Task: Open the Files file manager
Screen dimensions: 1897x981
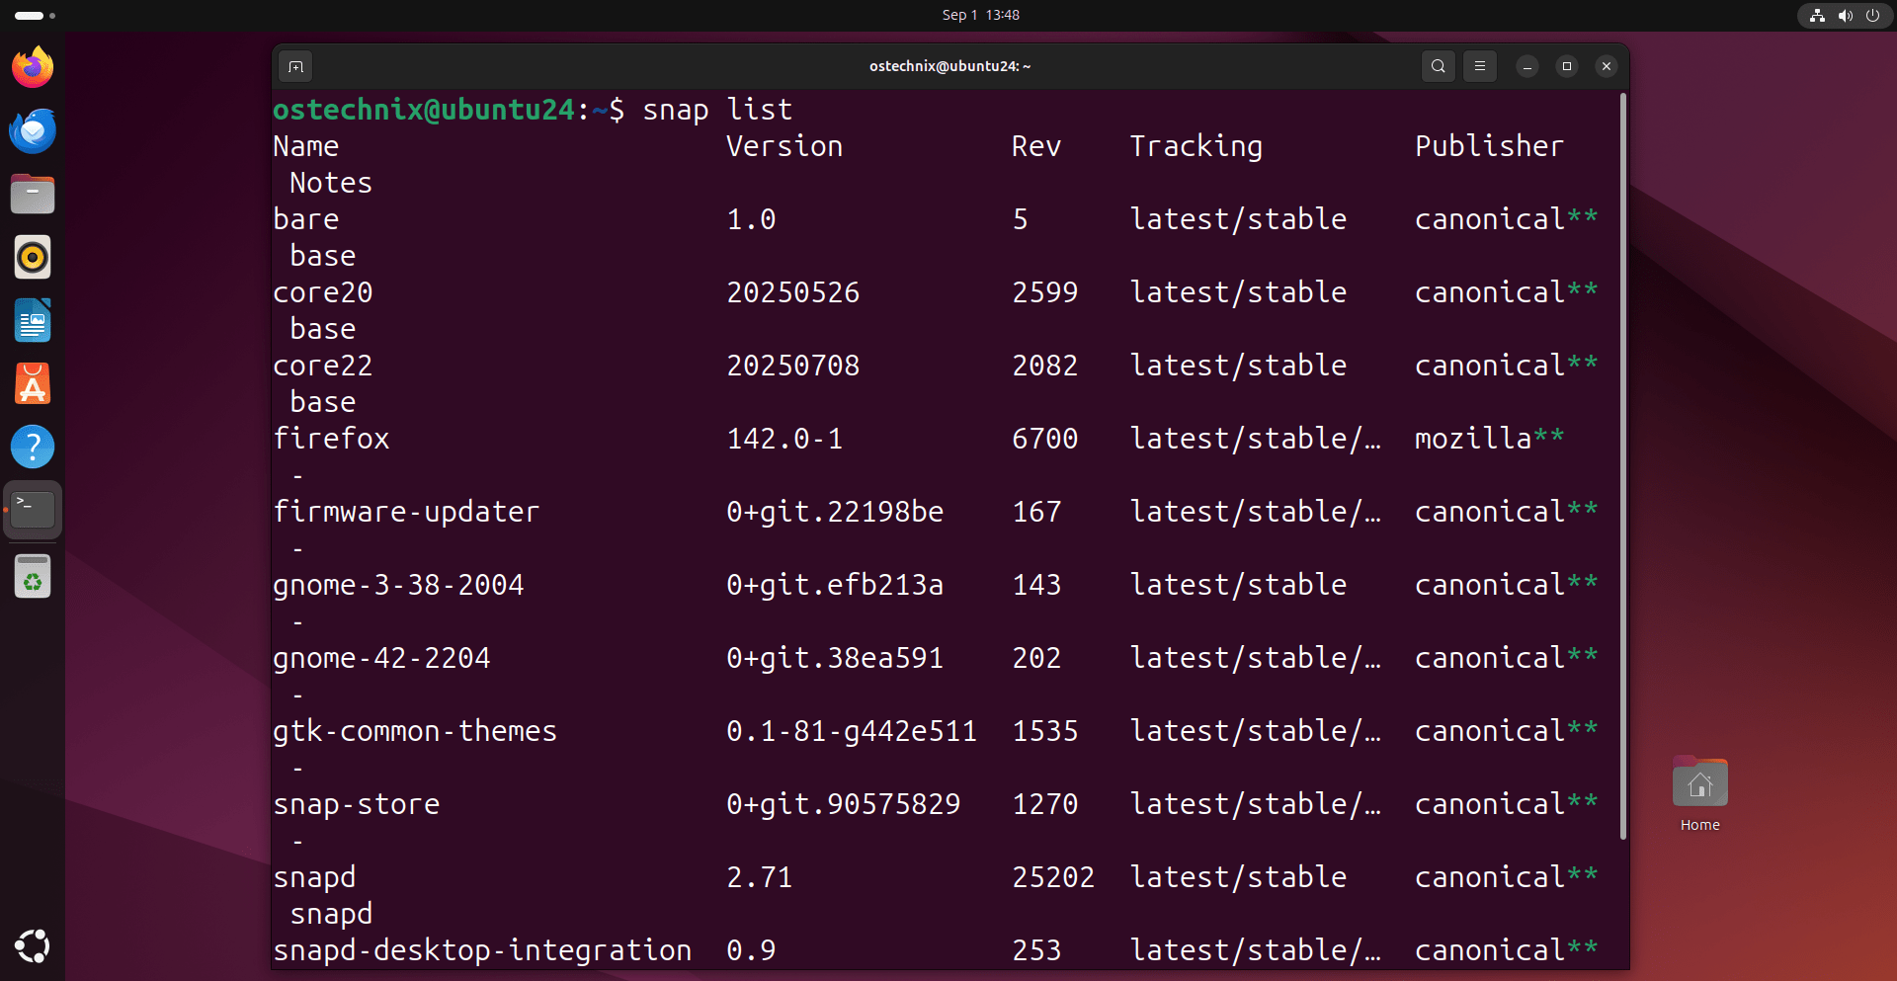Action: point(33,194)
